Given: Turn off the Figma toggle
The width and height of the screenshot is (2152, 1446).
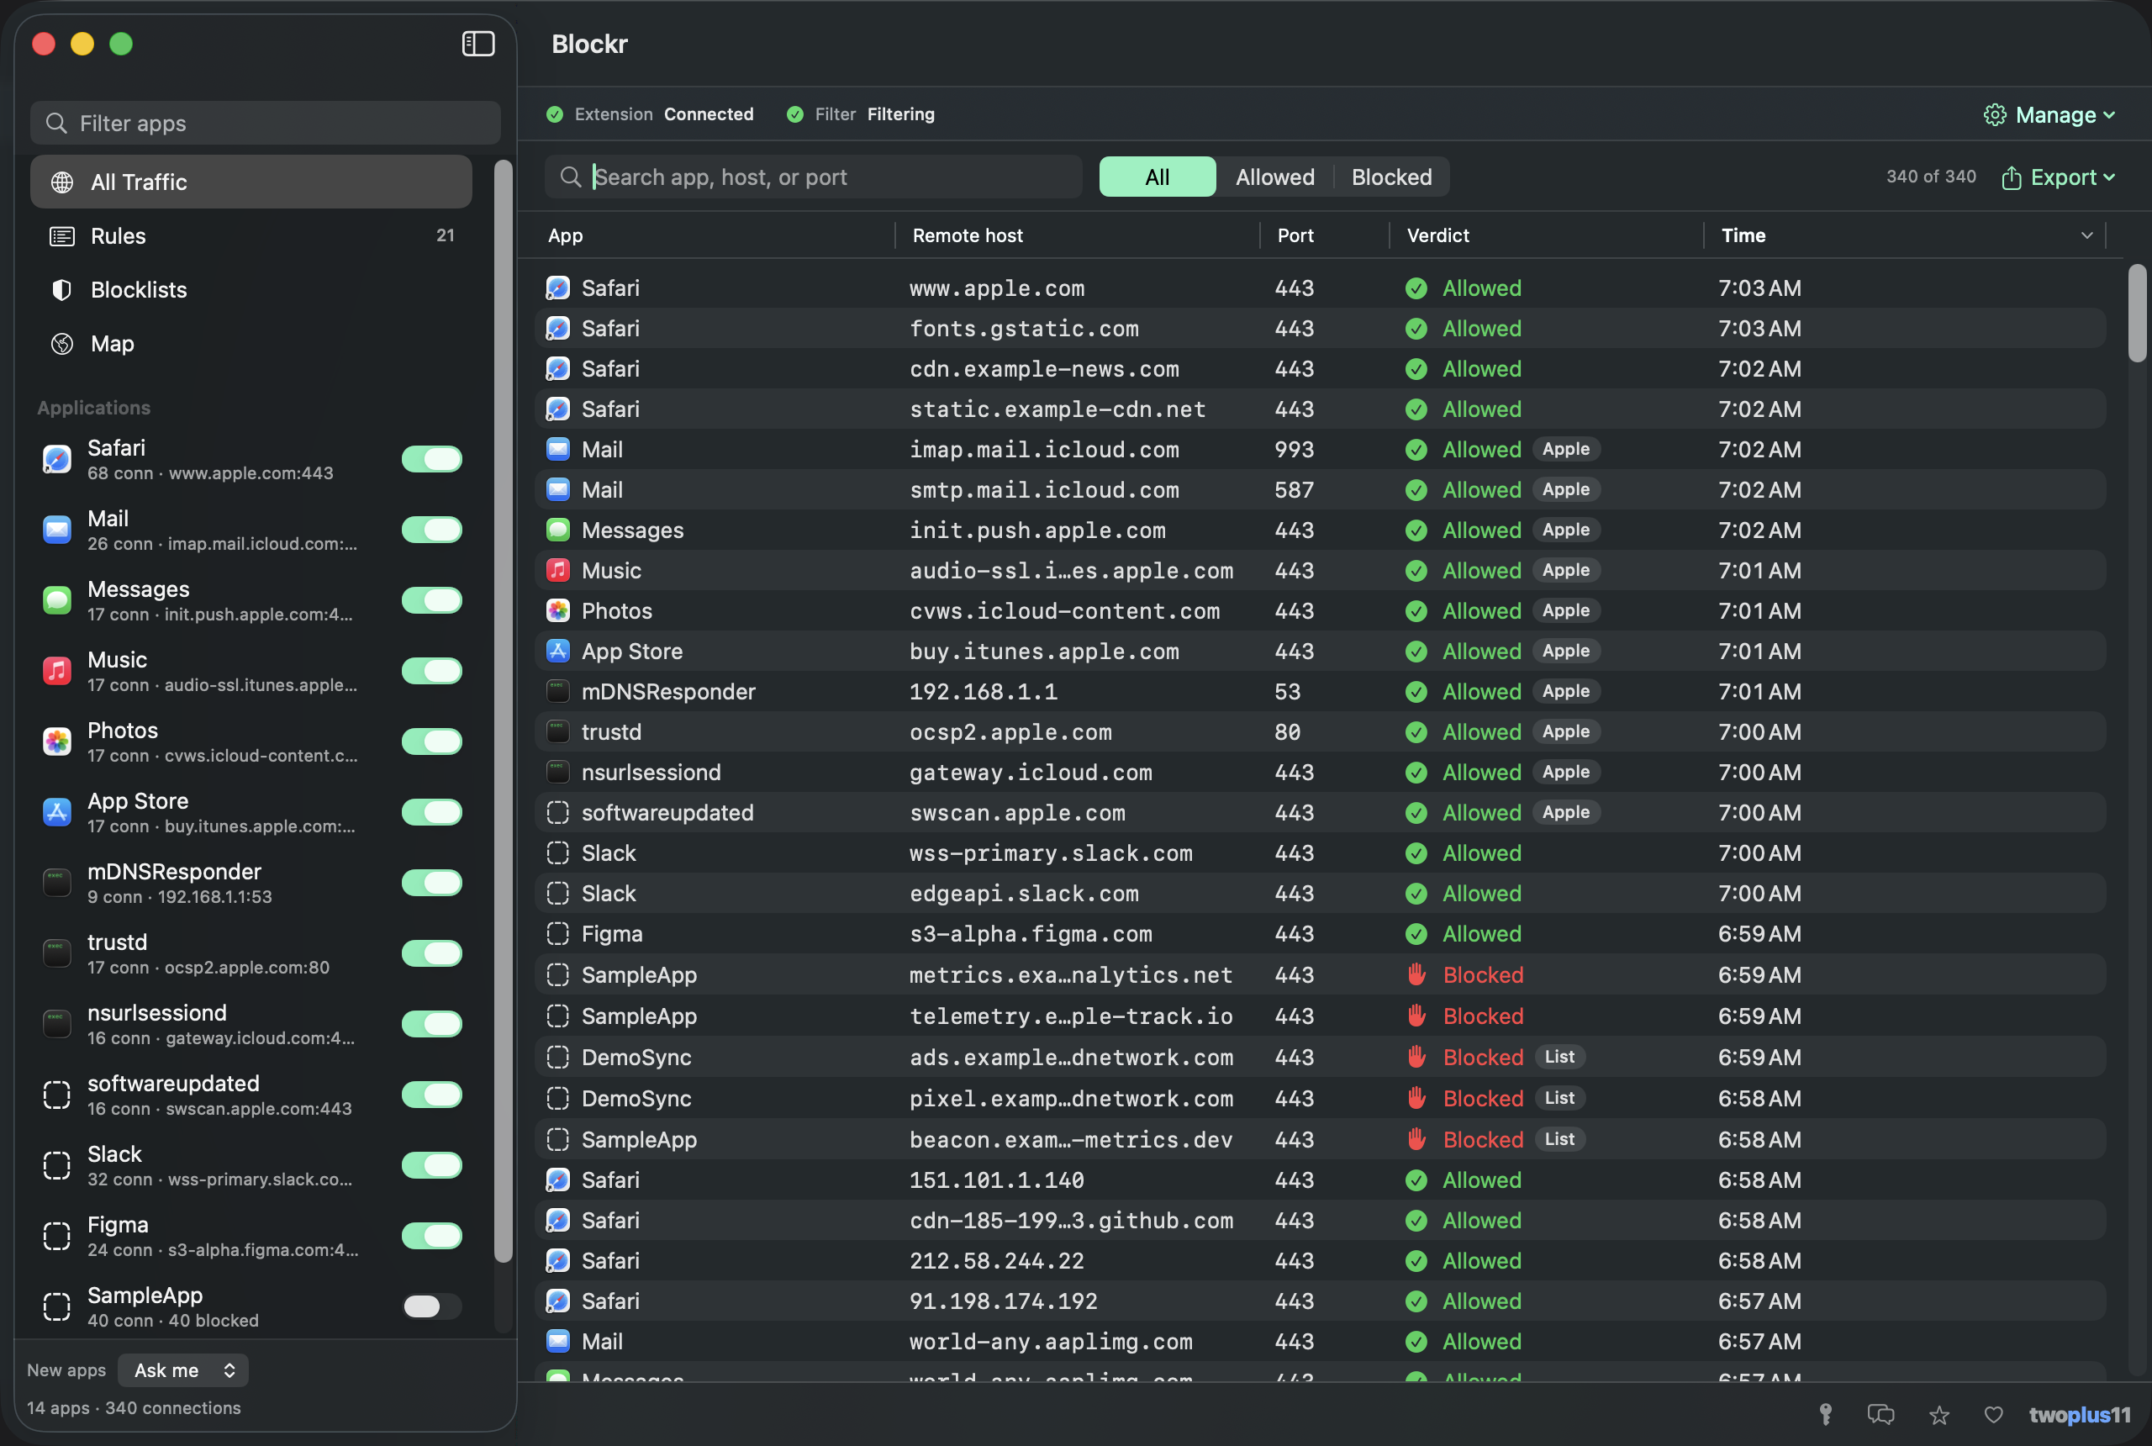Looking at the screenshot, I should 431,1236.
